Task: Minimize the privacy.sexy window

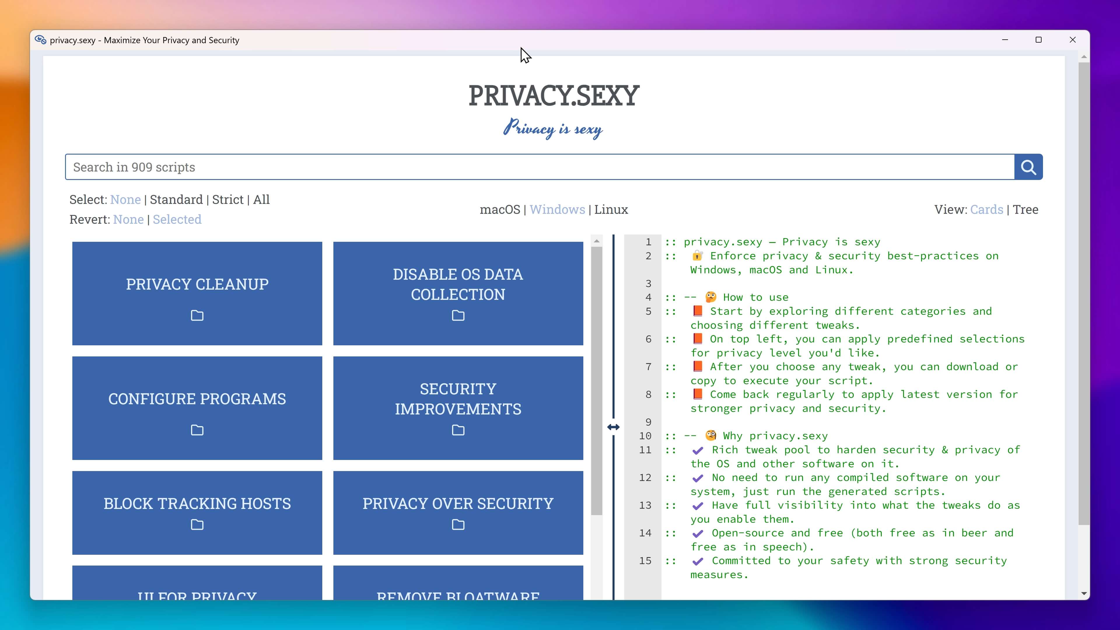Action: pyautogui.click(x=1005, y=40)
